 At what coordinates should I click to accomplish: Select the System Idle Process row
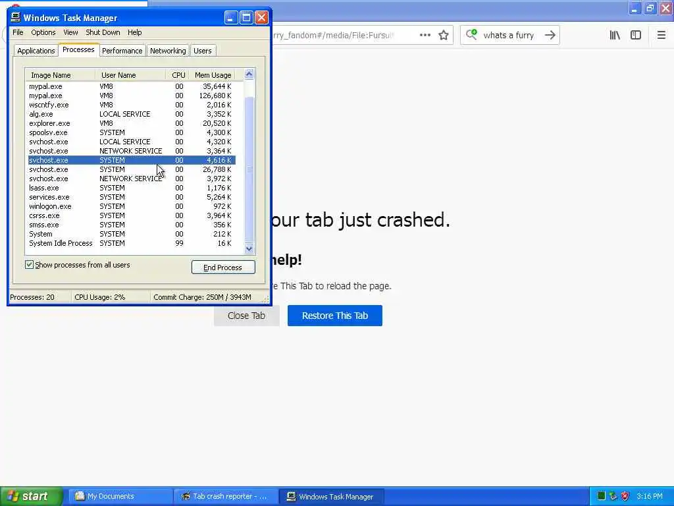coord(131,243)
